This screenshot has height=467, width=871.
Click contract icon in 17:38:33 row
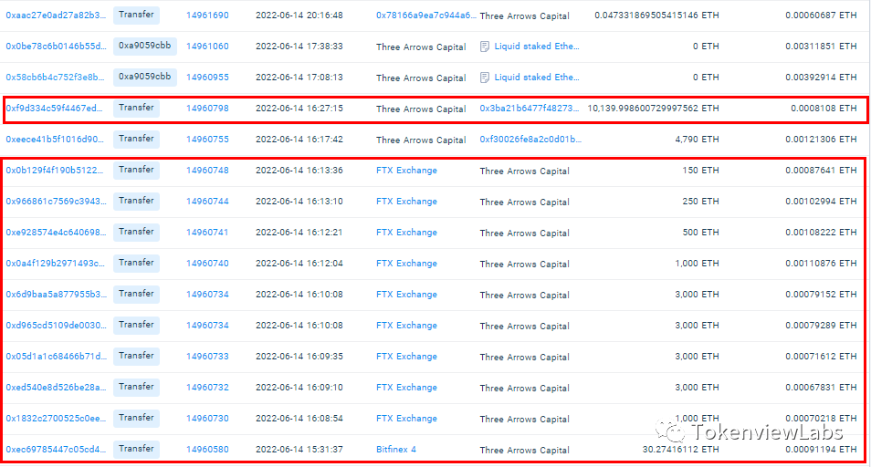coord(485,47)
